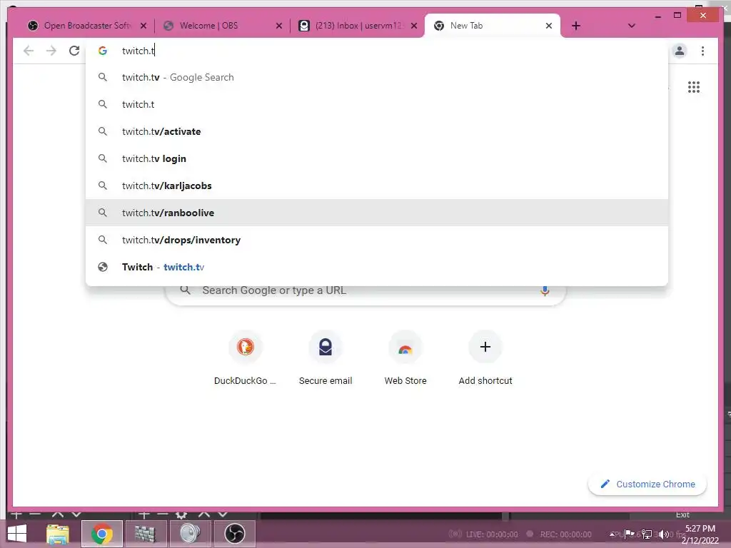The height and width of the screenshot is (548, 731).
Task: Switch to Open Broadcaster Software tab
Action: [x=86, y=26]
